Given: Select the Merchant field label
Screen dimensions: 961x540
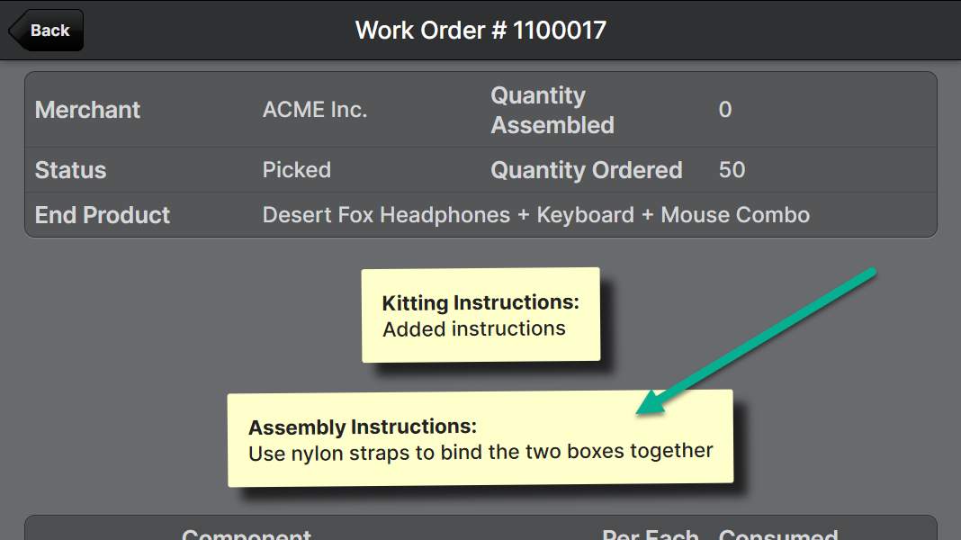Looking at the screenshot, I should tap(87, 110).
